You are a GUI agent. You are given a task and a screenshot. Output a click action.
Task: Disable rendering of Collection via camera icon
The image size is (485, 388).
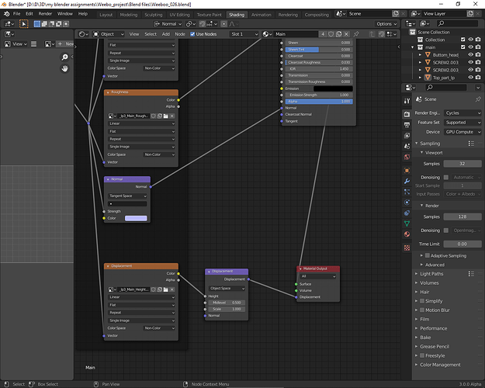click(478, 40)
